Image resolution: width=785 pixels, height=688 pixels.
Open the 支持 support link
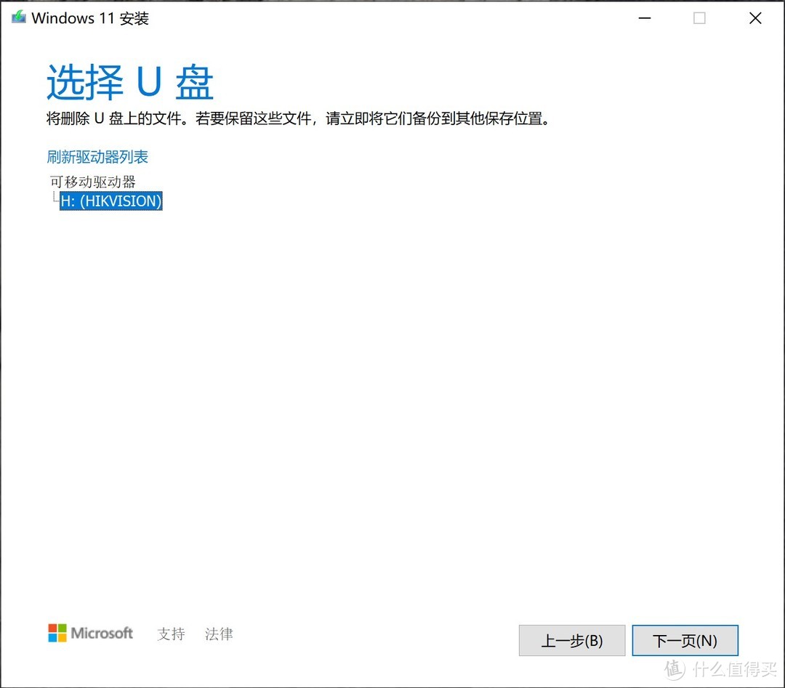coord(171,634)
